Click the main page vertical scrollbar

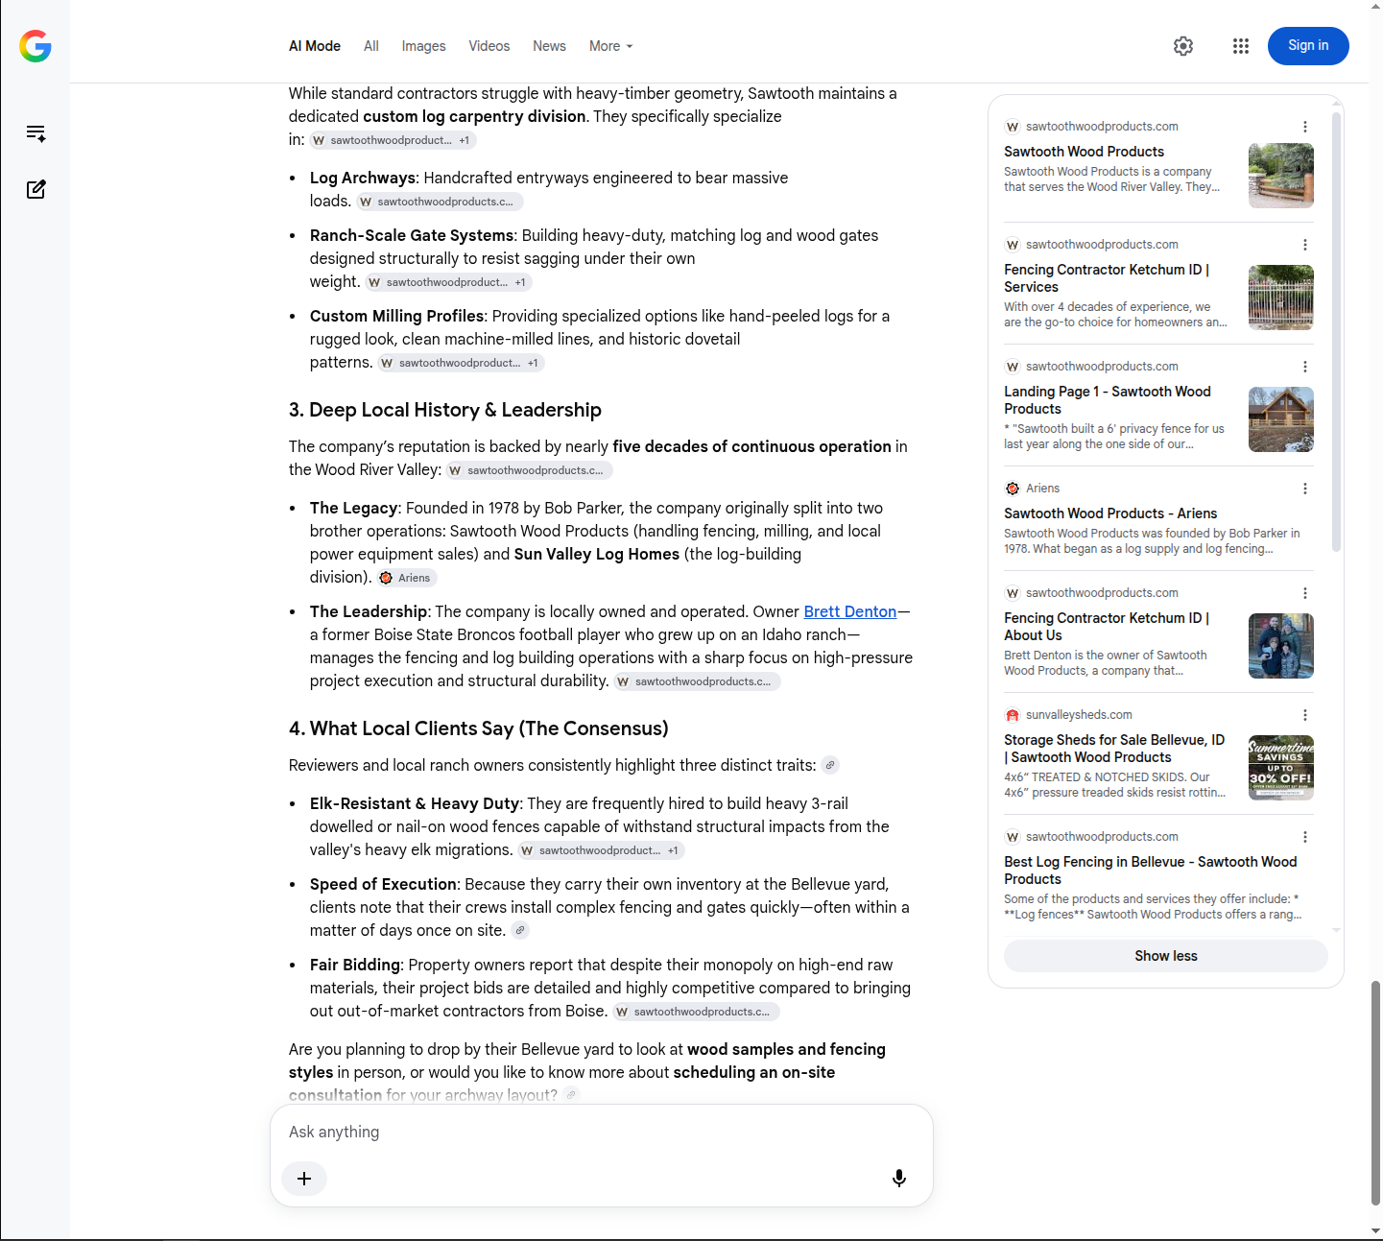(x=1375, y=1092)
